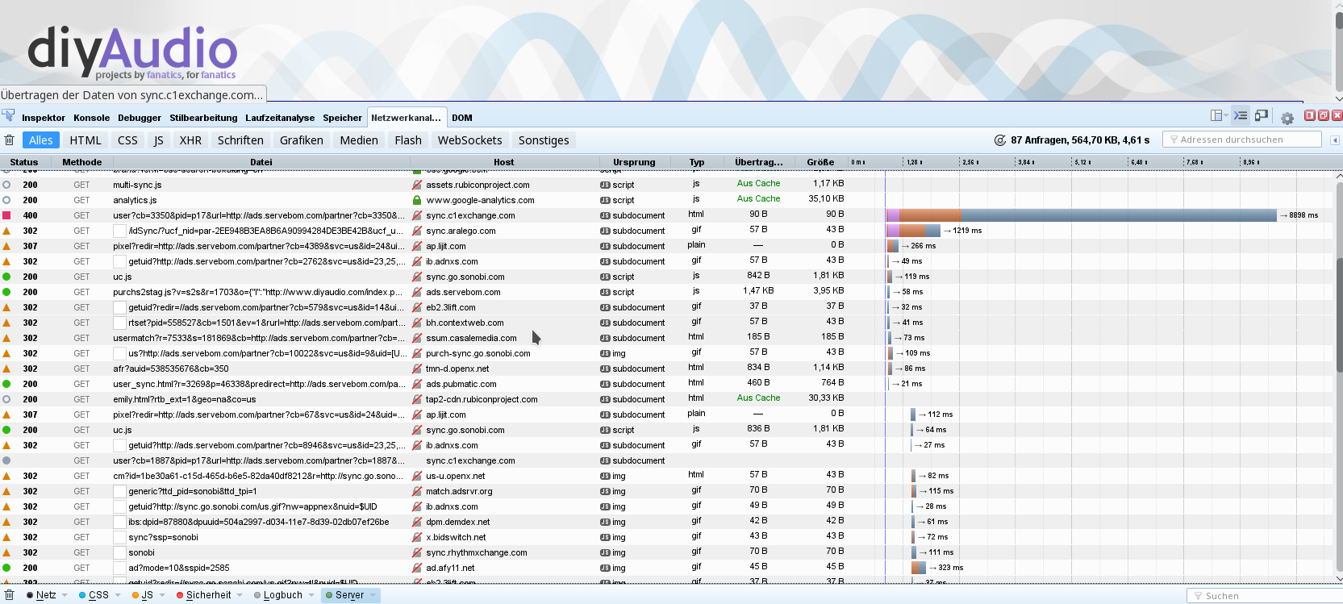Toggle the JS filter beside XHR
The height and width of the screenshot is (604, 1343).
pos(158,140)
